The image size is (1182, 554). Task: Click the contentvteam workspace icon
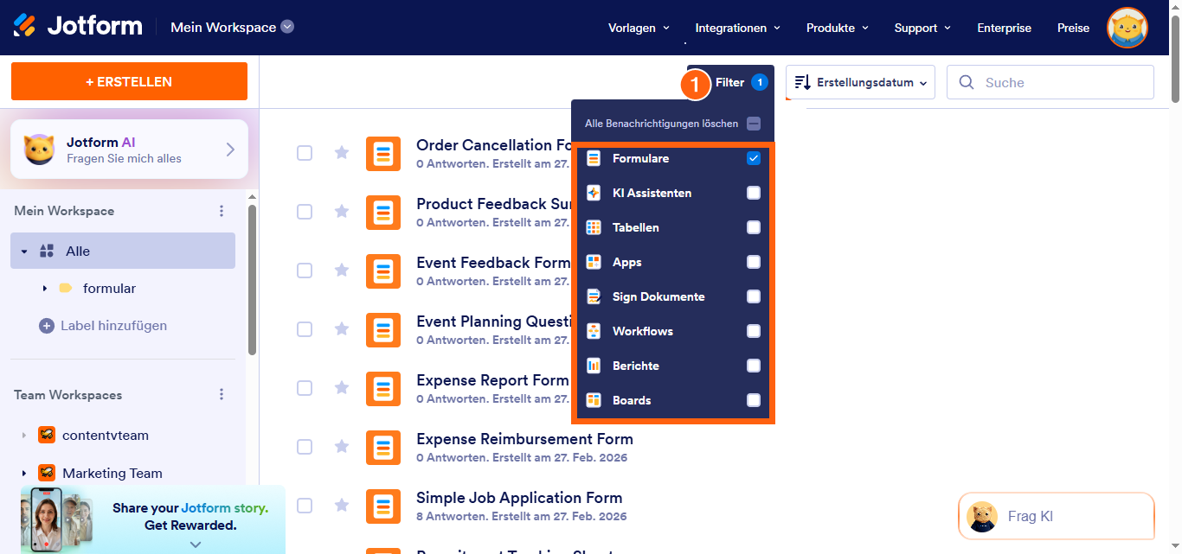(47, 435)
